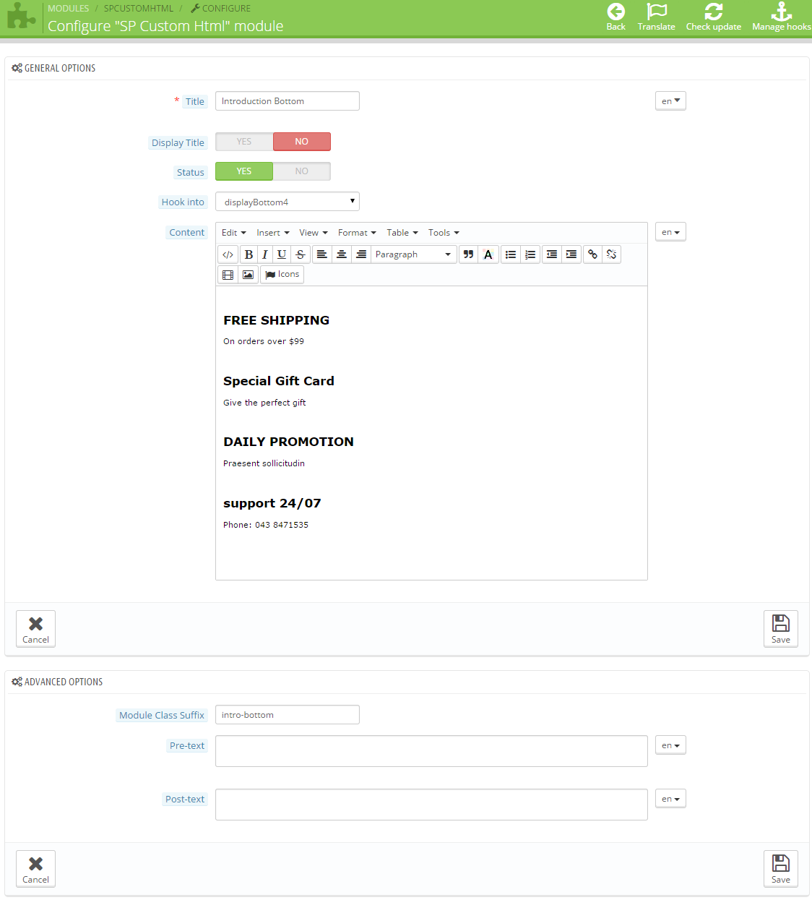
Task: Set Status to NO
Action: [302, 171]
